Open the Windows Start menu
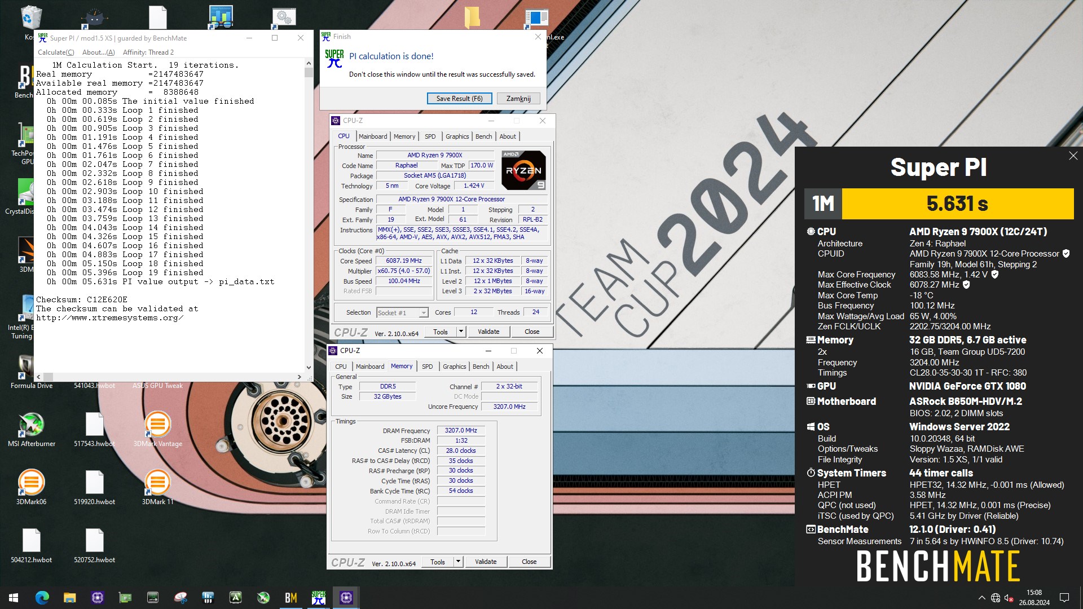Image resolution: width=1083 pixels, height=609 pixels. tap(14, 597)
